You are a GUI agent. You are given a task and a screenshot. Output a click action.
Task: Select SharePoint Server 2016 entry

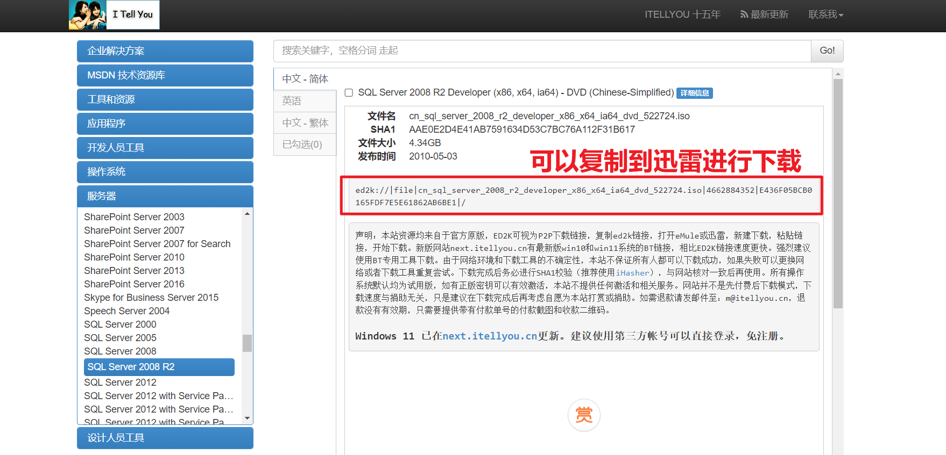click(x=134, y=284)
